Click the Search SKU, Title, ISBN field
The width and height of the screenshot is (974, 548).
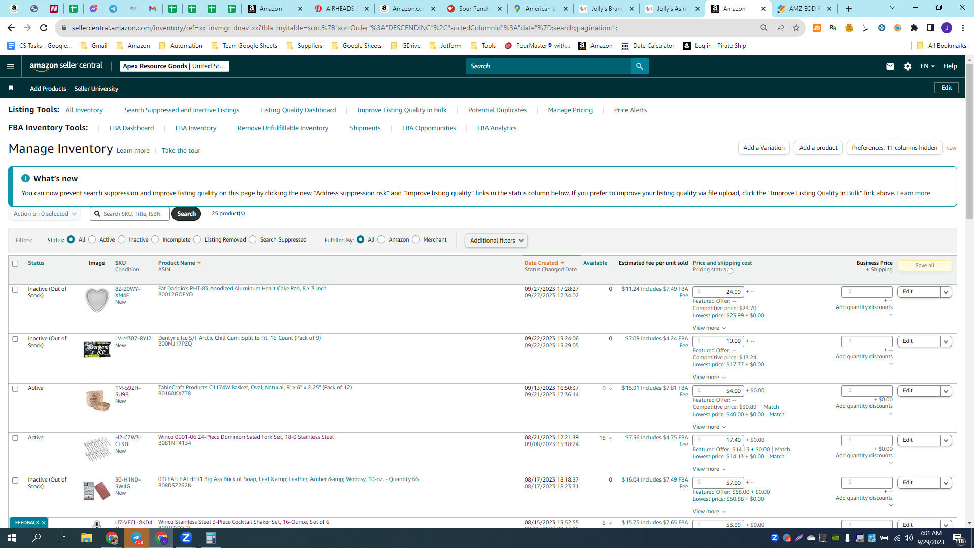[x=130, y=214]
